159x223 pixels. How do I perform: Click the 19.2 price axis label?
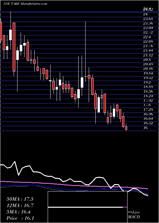[147, 82]
